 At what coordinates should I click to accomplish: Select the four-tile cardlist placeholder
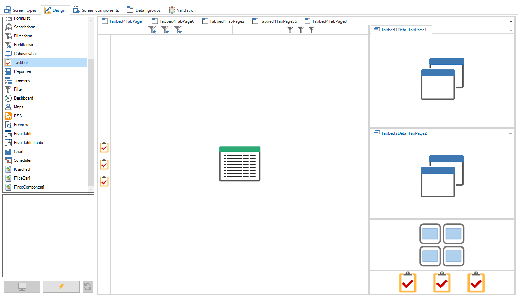tap(442, 245)
